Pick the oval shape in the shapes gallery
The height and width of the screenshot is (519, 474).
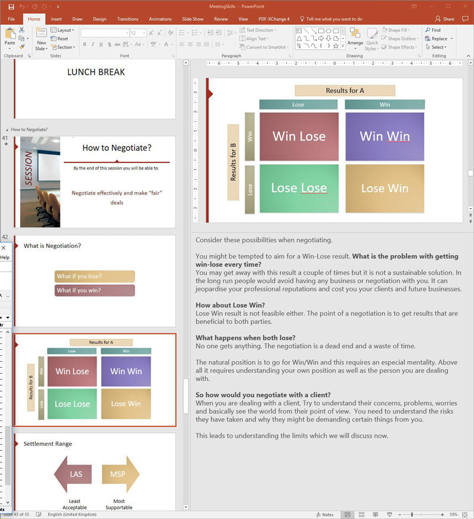point(329,31)
